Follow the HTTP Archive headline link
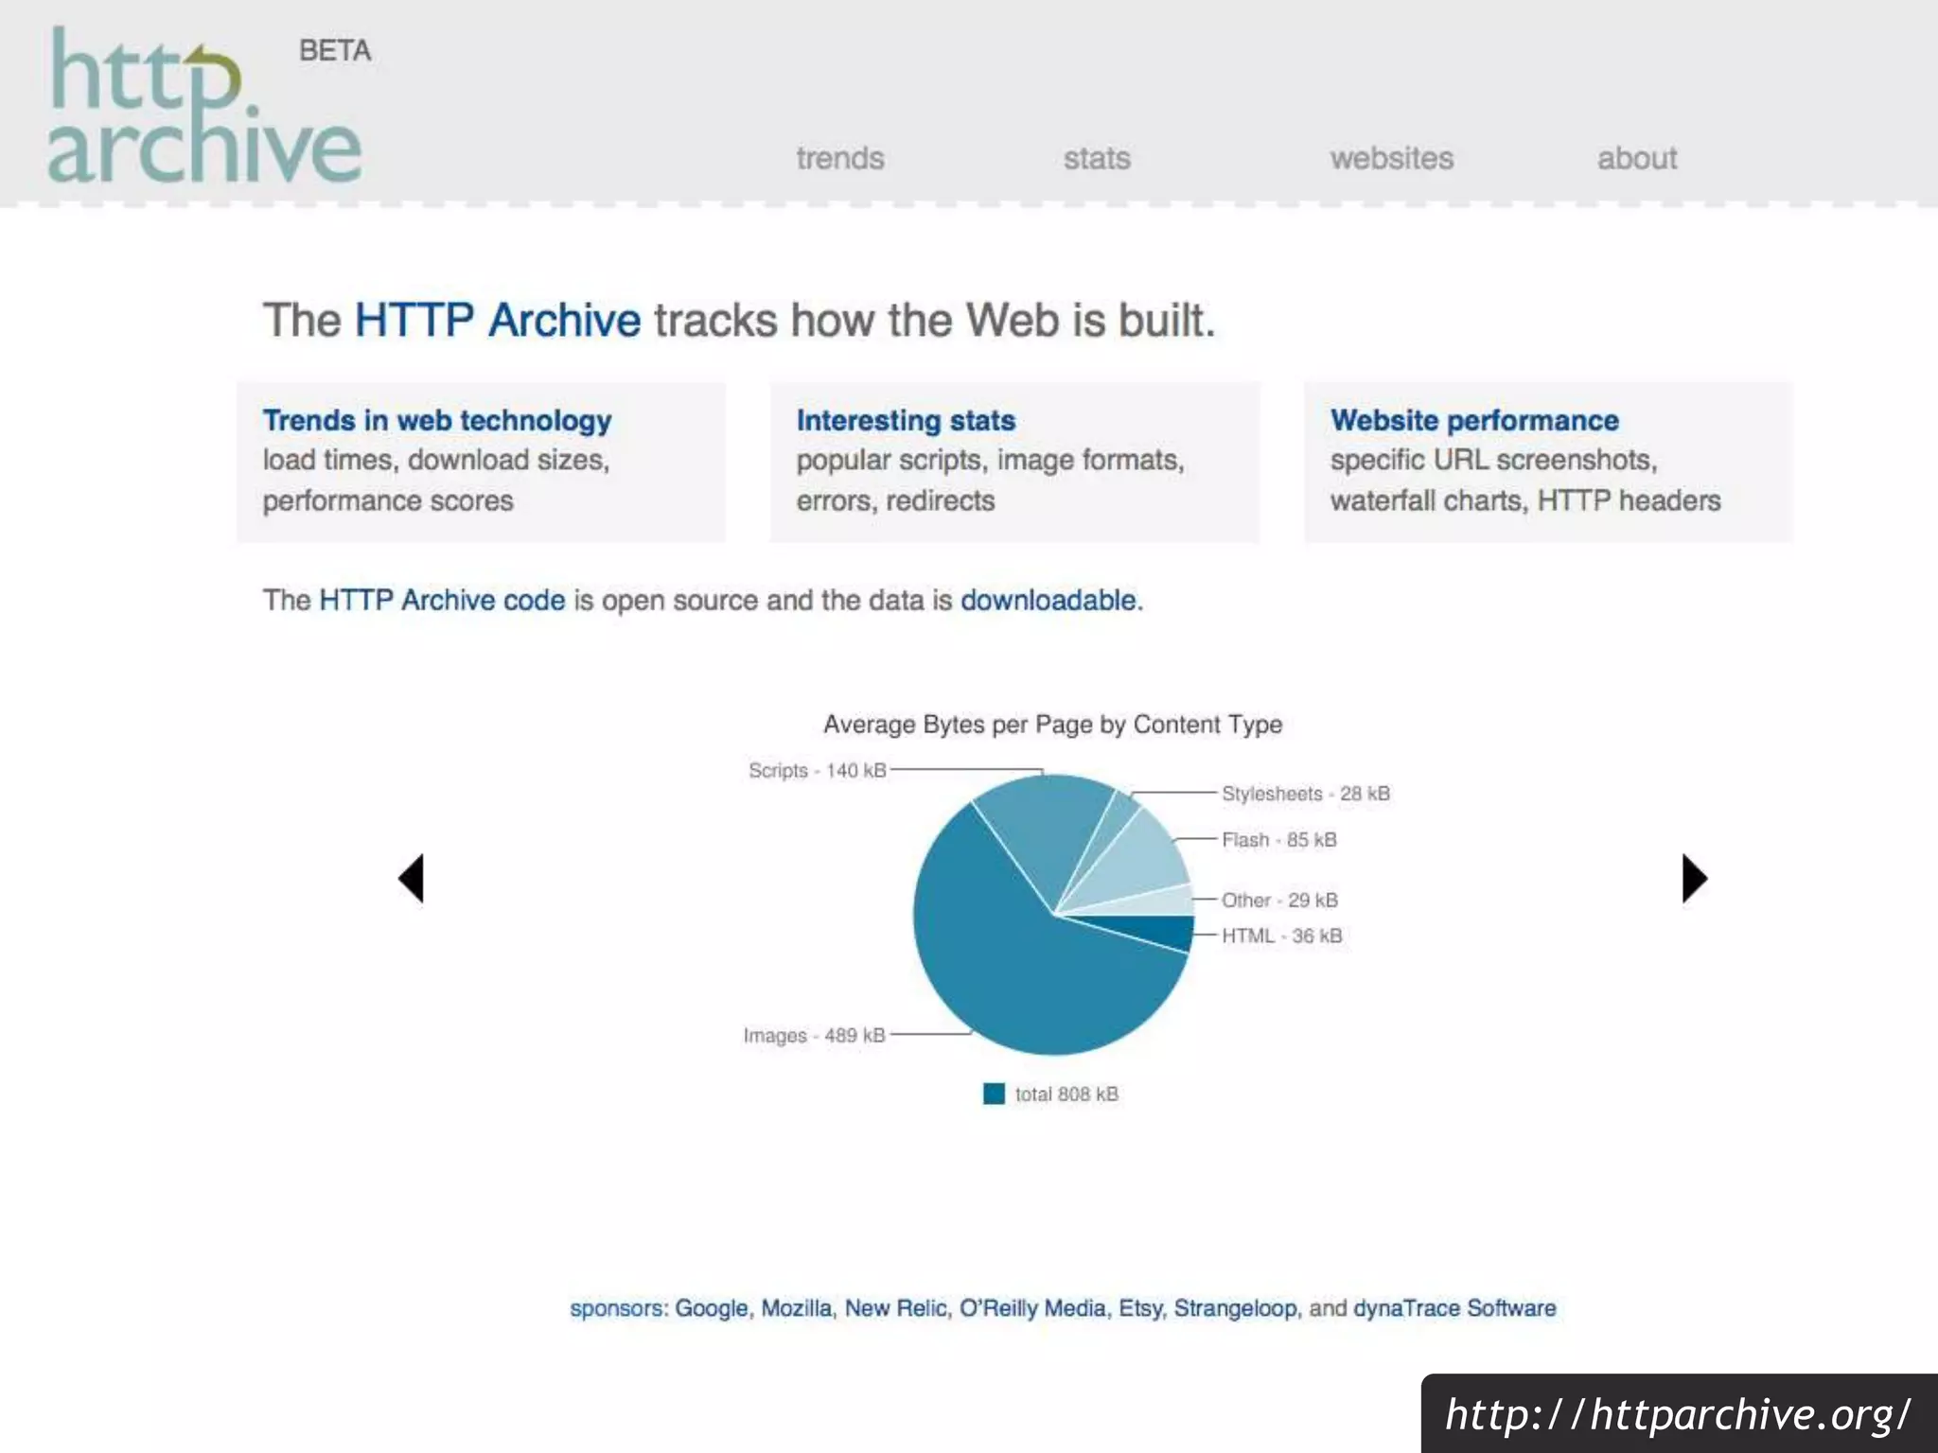 [x=498, y=320]
